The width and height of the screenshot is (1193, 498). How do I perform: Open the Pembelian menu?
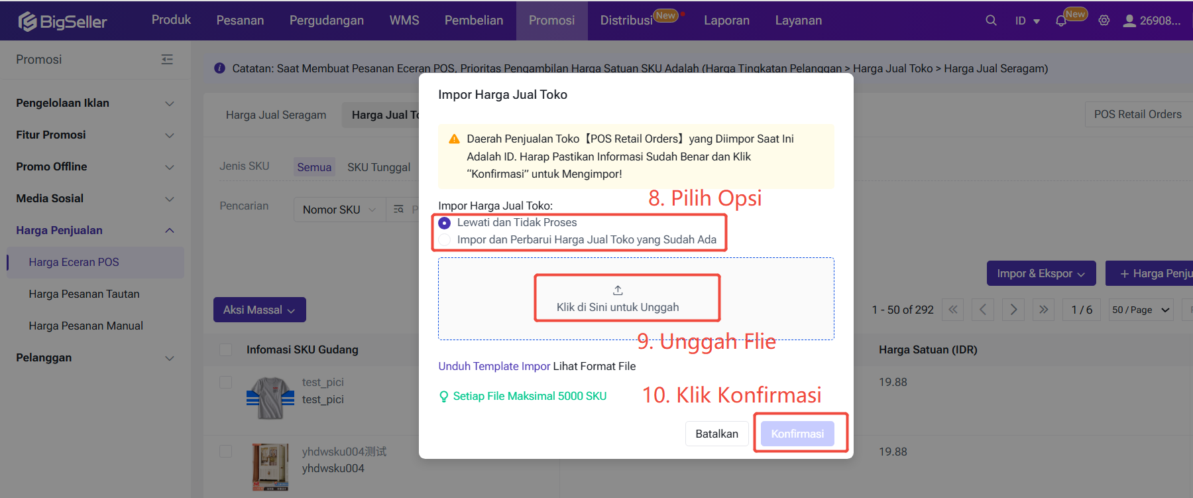pyautogui.click(x=474, y=21)
